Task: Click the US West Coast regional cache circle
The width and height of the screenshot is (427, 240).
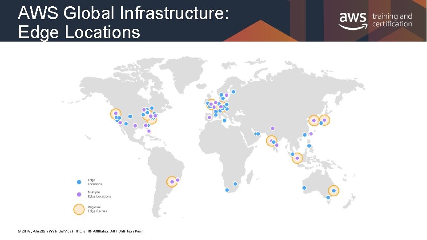Action: point(116,113)
